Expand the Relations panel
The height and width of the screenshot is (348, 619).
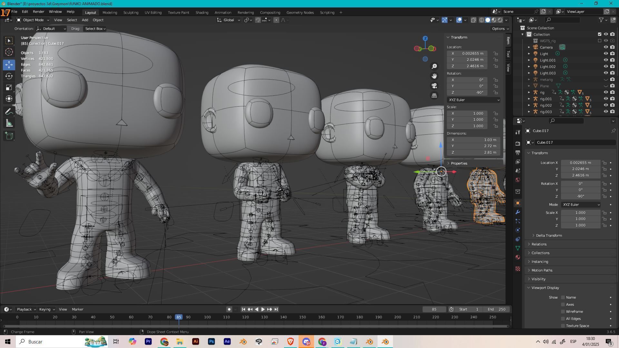tap(539, 244)
